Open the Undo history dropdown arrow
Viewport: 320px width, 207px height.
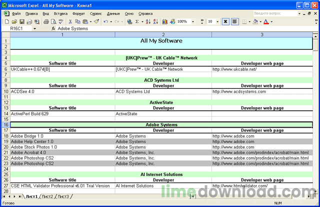[x=111, y=22]
